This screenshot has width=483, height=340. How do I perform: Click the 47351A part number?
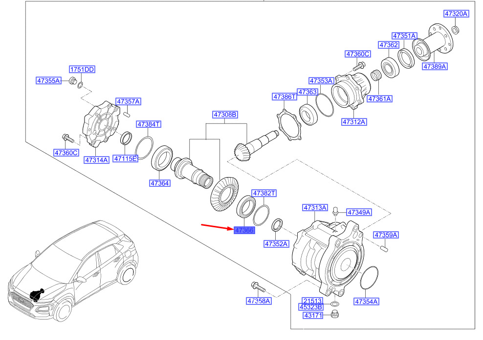[404, 36]
